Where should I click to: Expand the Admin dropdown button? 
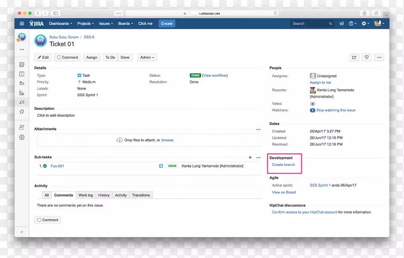coord(147,58)
